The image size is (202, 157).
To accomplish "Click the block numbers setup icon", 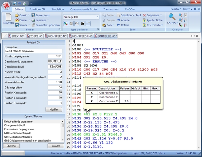I will click(x=71, y=23).
